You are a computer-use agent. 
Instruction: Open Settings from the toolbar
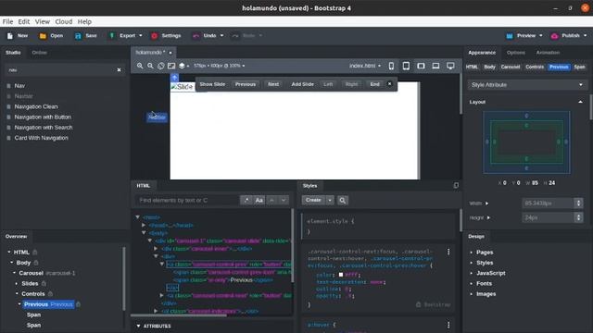(166, 36)
